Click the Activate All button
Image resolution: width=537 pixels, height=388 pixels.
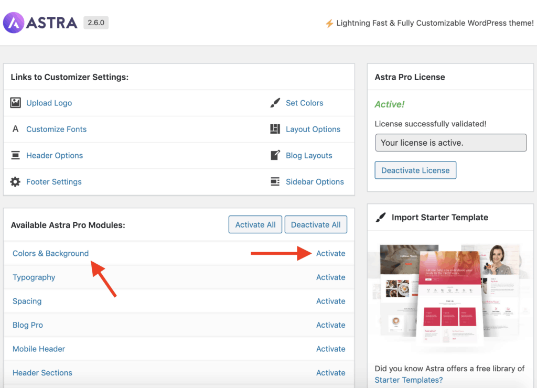(x=255, y=224)
